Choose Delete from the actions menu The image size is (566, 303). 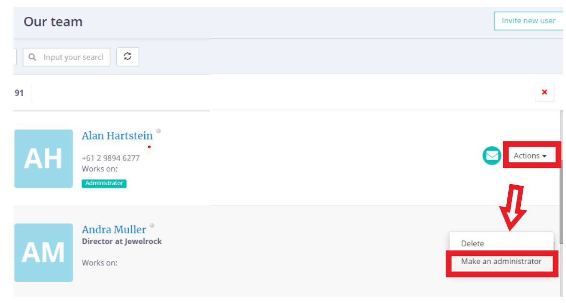tap(472, 243)
